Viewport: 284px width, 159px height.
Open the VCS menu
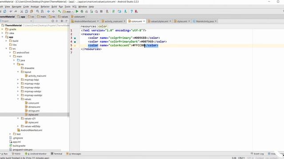(74, 7)
